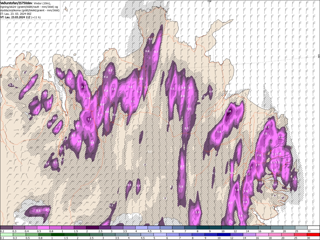
Task: Click the "rigning/skúrir" description line in the header
Action: click(x=29, y=7)
